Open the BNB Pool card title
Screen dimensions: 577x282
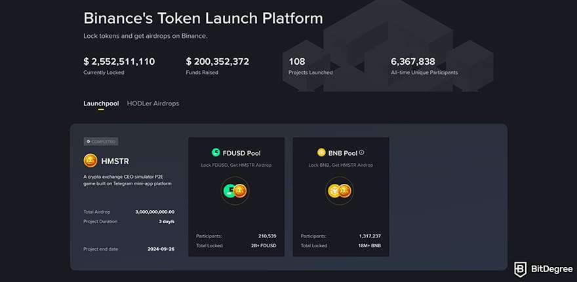click(x=342, y=153)
